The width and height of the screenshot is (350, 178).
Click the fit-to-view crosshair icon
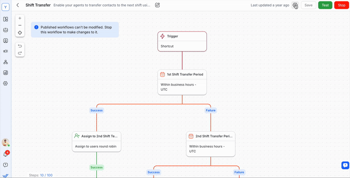point(20,33)
